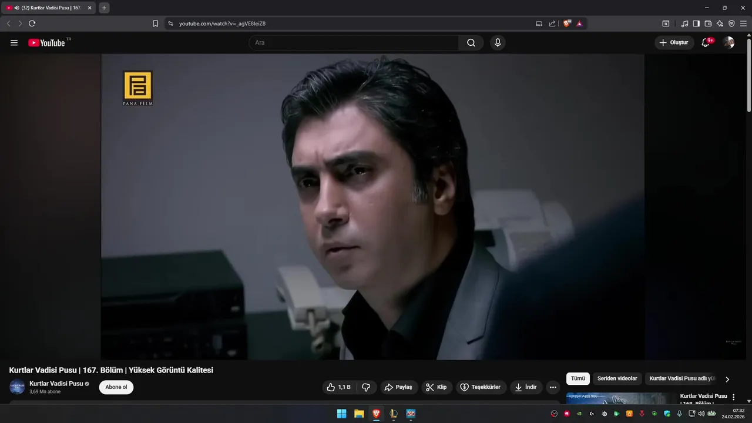Open Brave VPN shield icon
Screen dimensions: 752x423
pos(731,23)
